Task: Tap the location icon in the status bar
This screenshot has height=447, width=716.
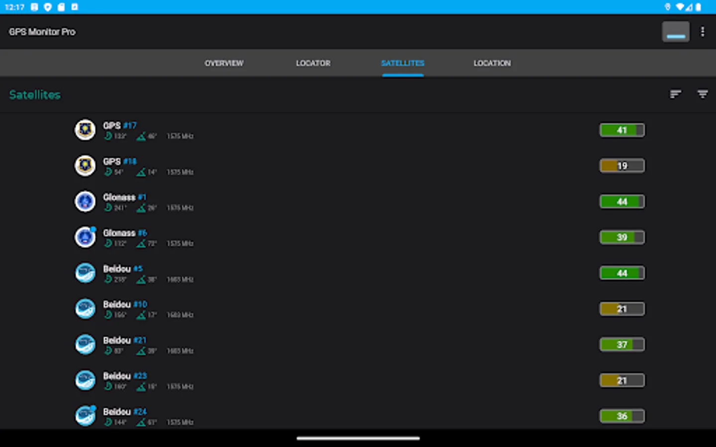Action: (x=668, y=7)
